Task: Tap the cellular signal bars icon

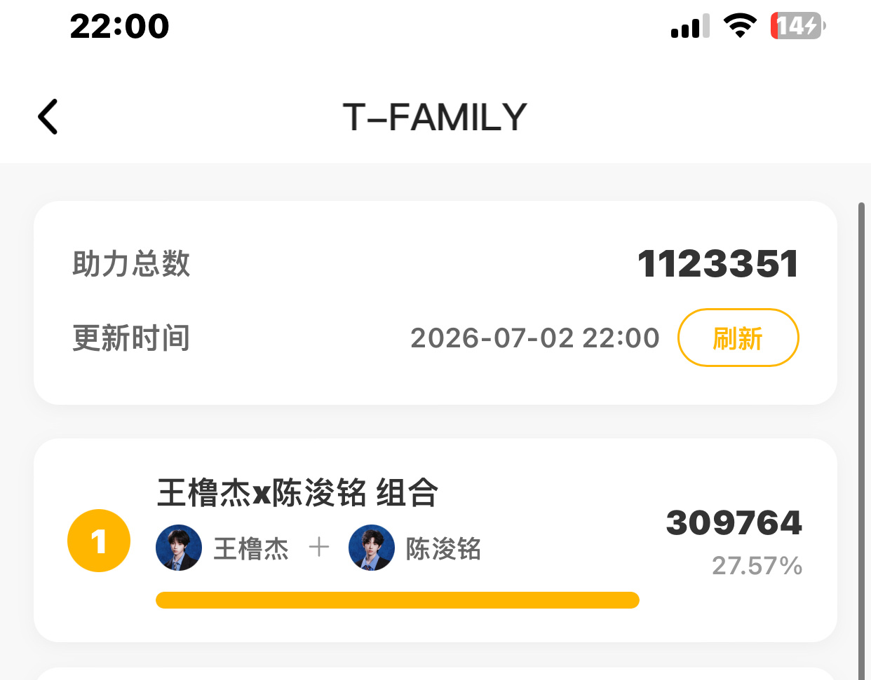Action: 690,27
